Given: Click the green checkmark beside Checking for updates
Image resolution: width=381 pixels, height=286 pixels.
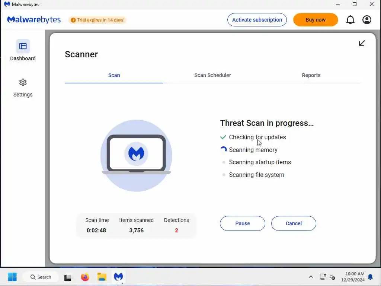Looking at the screenshot, I should pyautogui.click(x=223, y=137).
